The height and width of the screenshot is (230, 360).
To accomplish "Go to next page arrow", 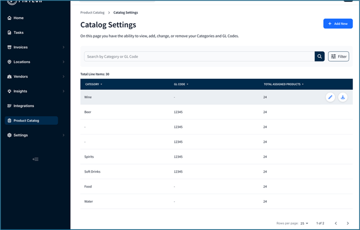I will tap(347, 223).
